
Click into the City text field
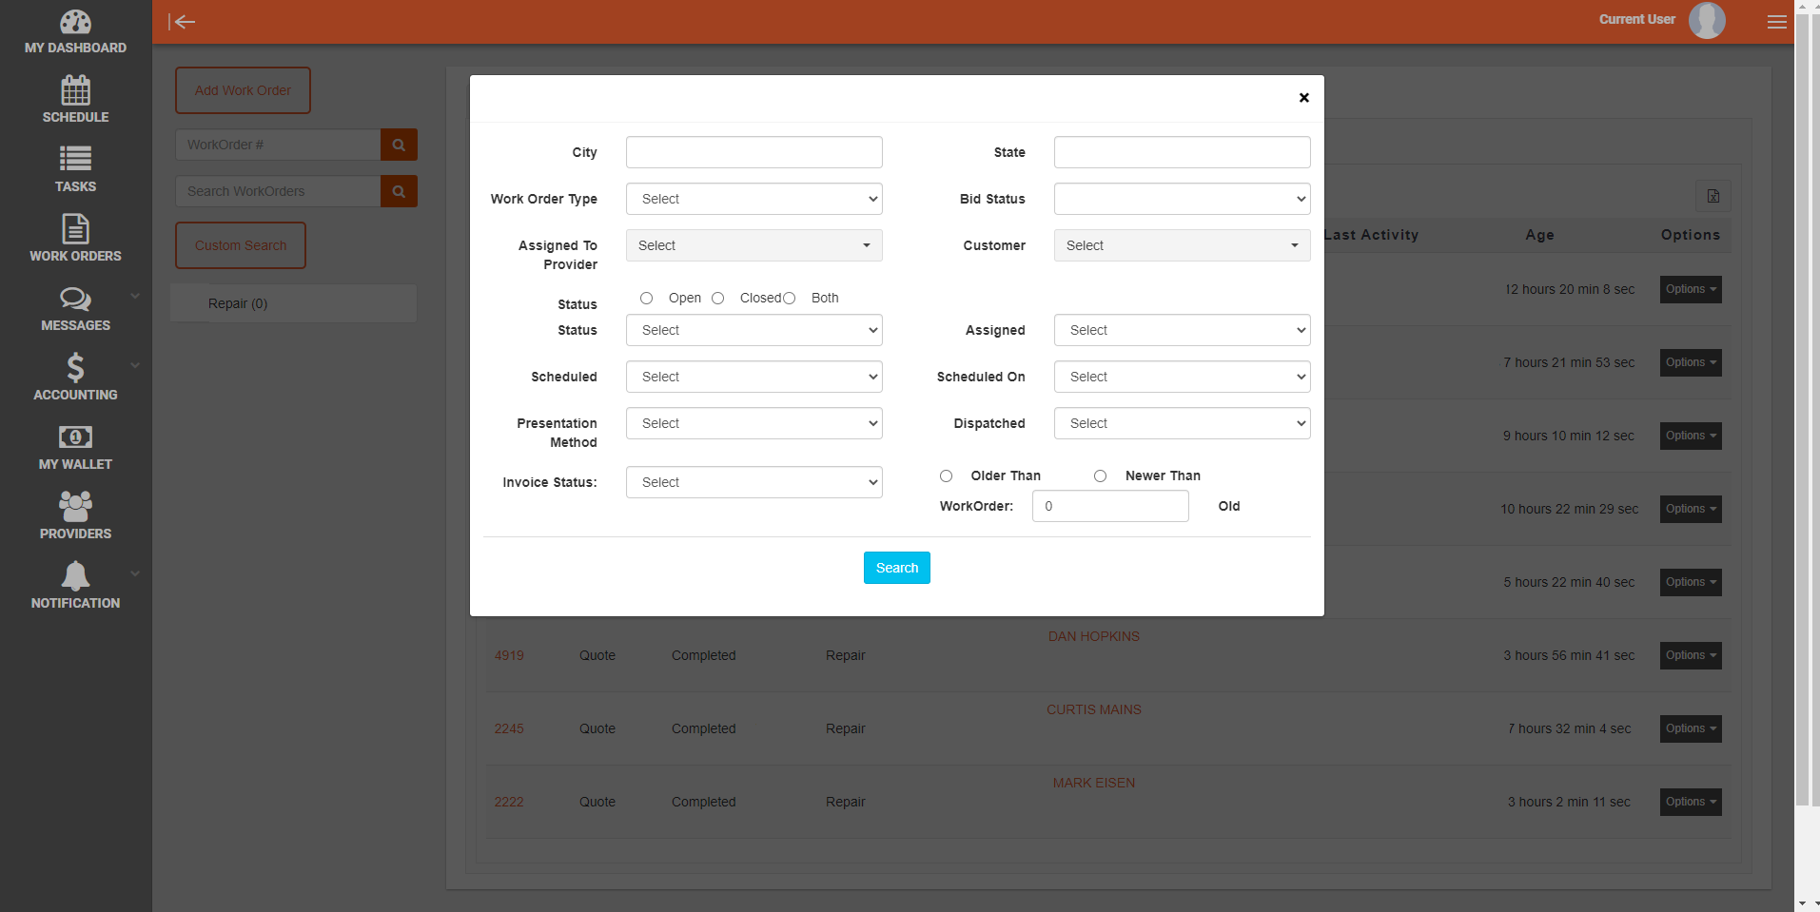pos(753,153)
